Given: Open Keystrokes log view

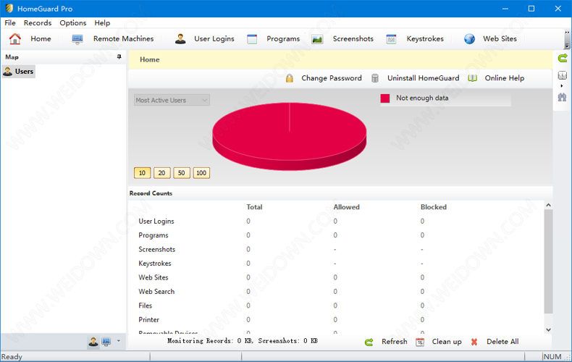Looking at the screenshot, I should pos(391,39).
